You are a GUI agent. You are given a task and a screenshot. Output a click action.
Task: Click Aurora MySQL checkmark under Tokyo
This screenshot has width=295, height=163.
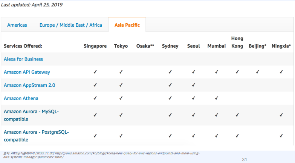[121, 115]
